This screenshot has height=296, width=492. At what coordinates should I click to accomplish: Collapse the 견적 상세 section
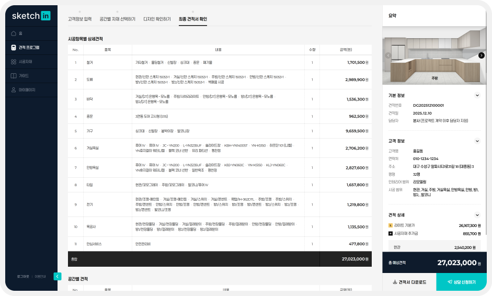(477, 215)
